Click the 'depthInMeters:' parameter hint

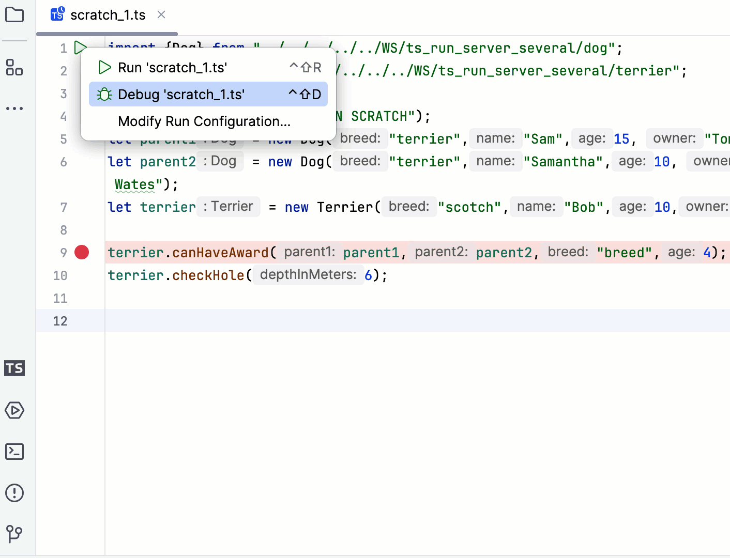tap(308, 274)
